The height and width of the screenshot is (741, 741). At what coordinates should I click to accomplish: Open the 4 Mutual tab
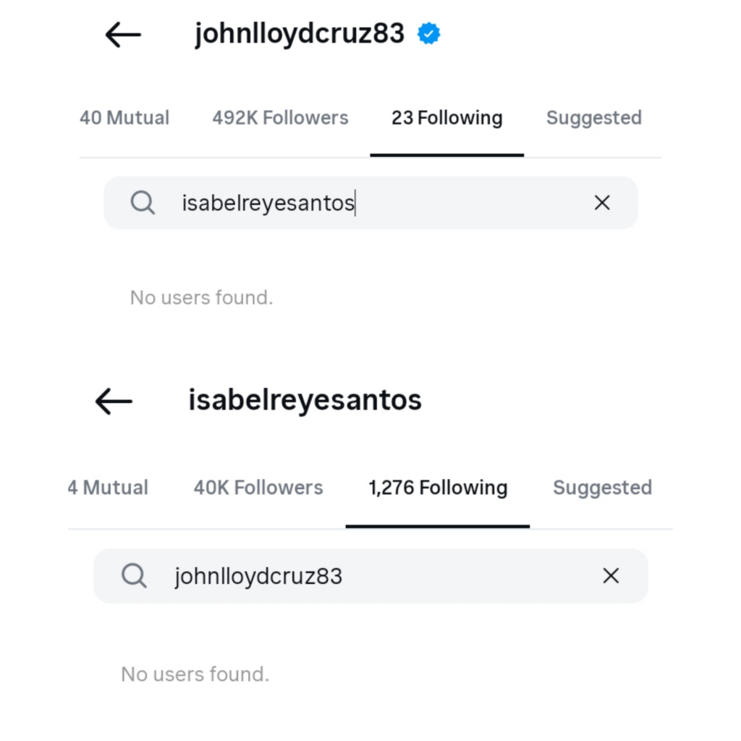109,488
